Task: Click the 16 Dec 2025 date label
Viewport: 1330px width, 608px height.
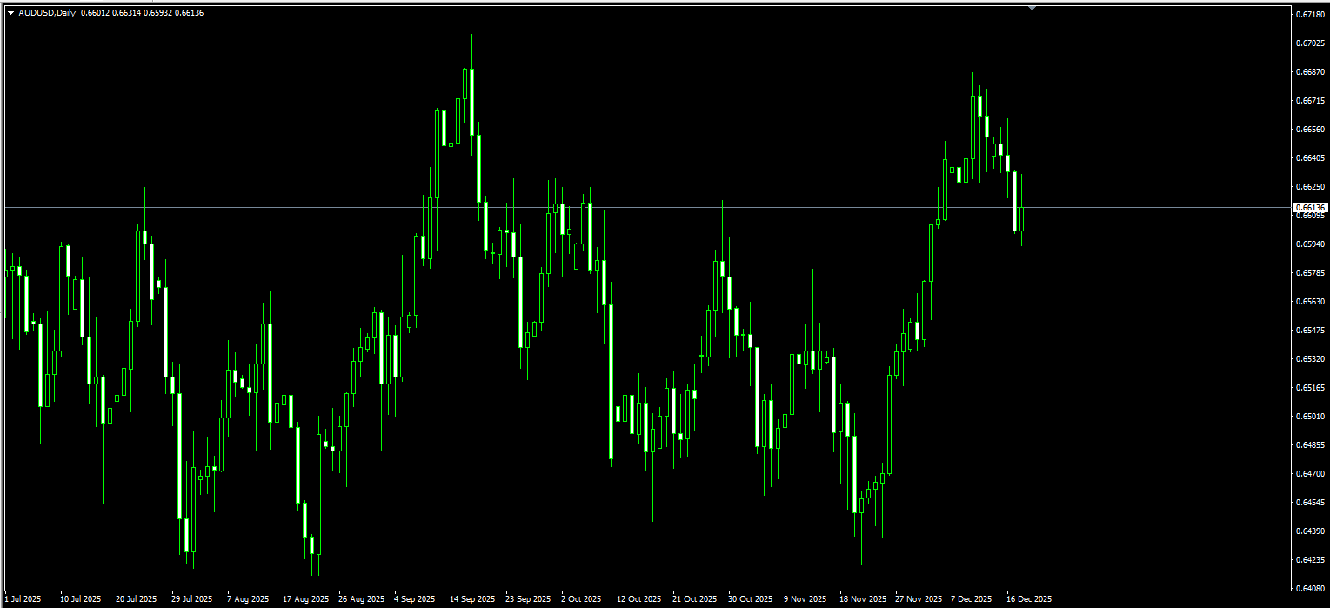Action: (x=1029, y=599)
